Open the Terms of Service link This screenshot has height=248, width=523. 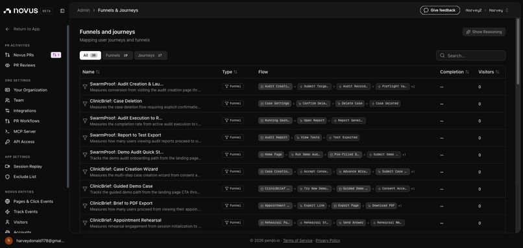coord(298,240)
